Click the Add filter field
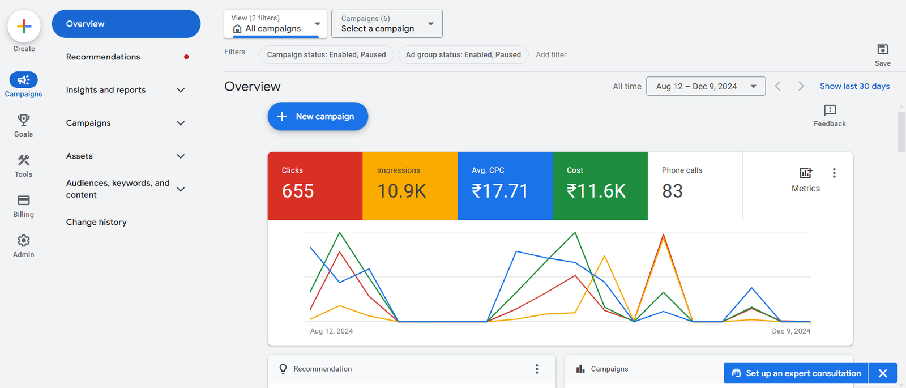 [551, 54]
